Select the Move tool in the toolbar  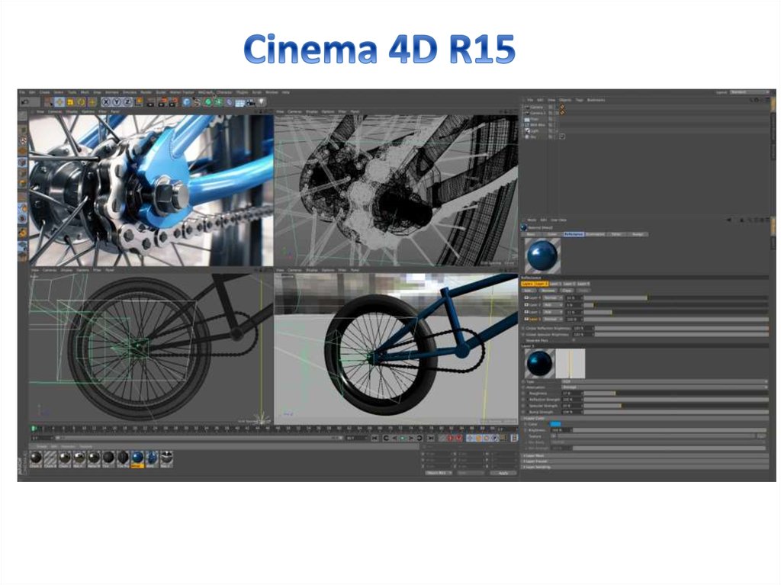click(x=59, y=102)
